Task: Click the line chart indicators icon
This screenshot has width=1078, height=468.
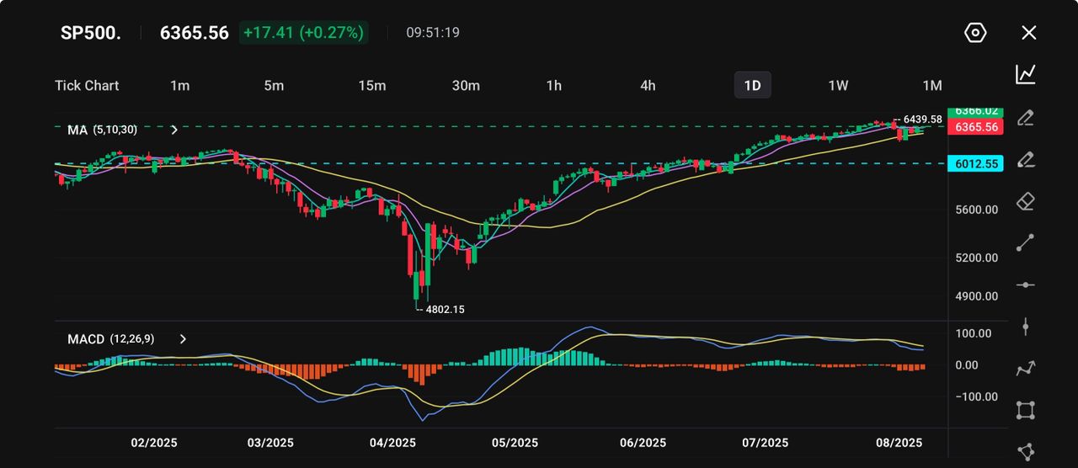Action: coord(1025,74)
